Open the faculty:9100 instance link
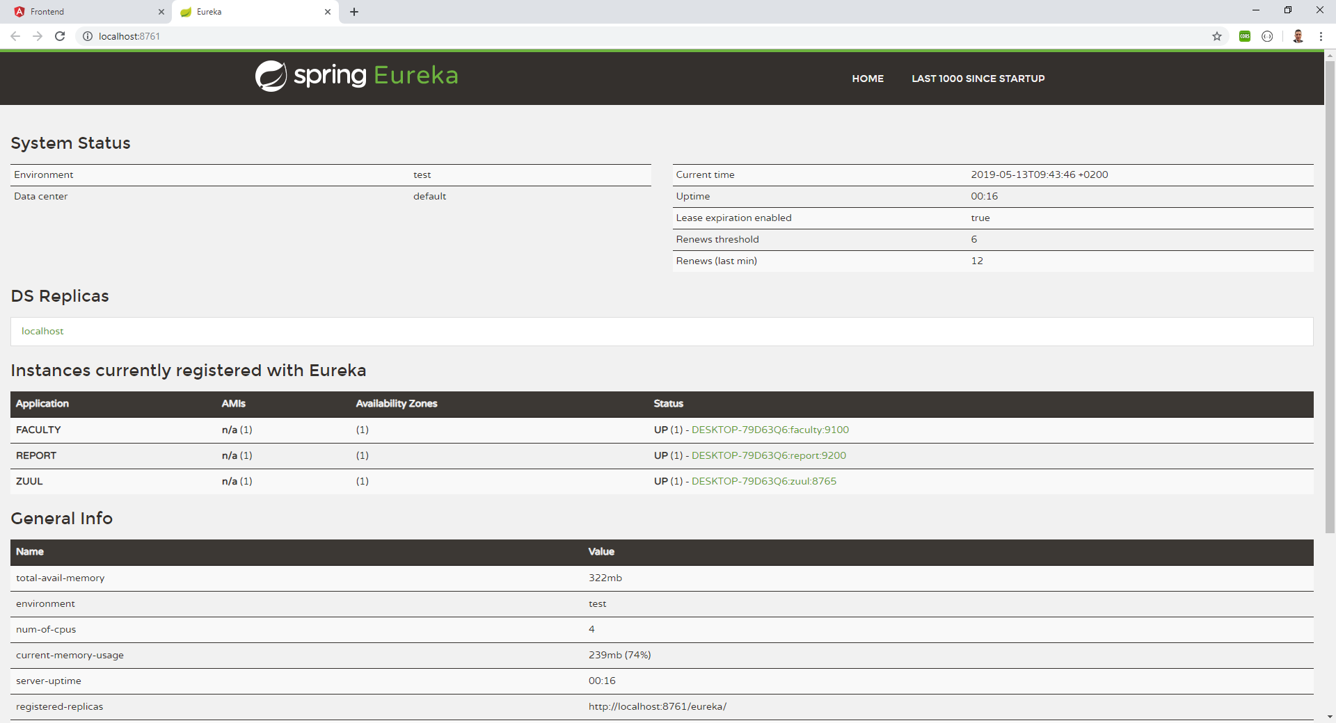1336x723 pixels. [770, 430]
